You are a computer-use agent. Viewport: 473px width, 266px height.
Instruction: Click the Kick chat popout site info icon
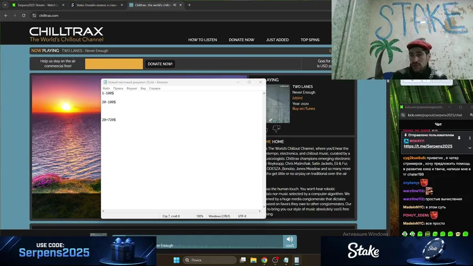pos(403,115)
